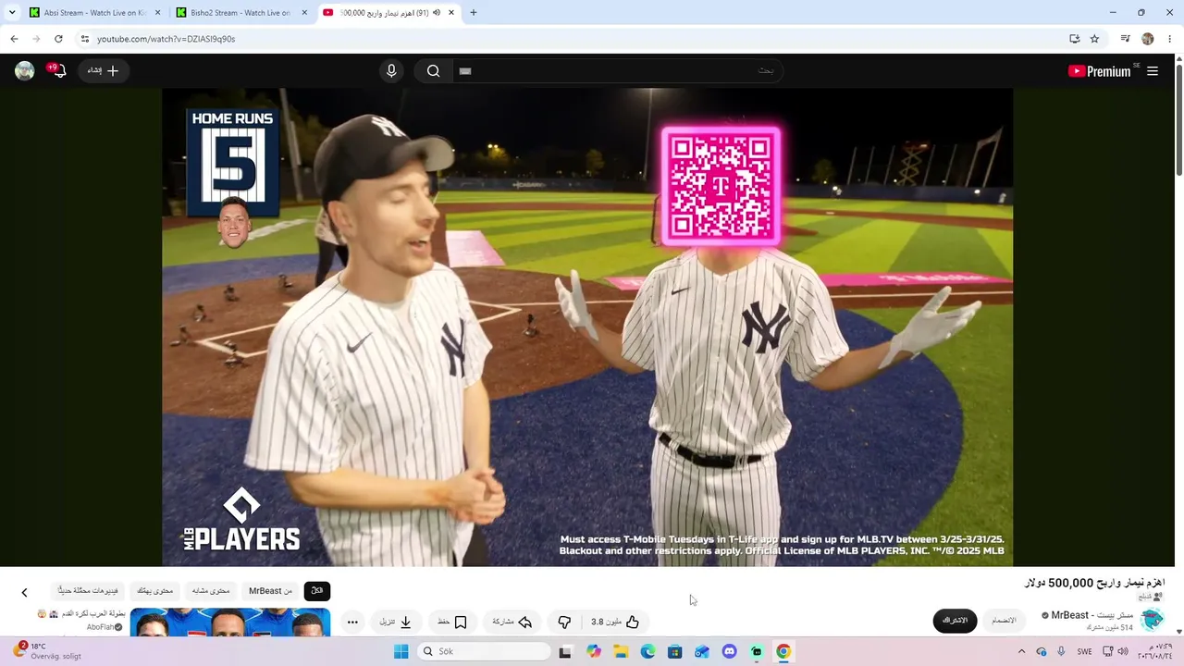Open the Chrome profile avatar
Screen dimensions: 1184x666
click(1148, 39)
